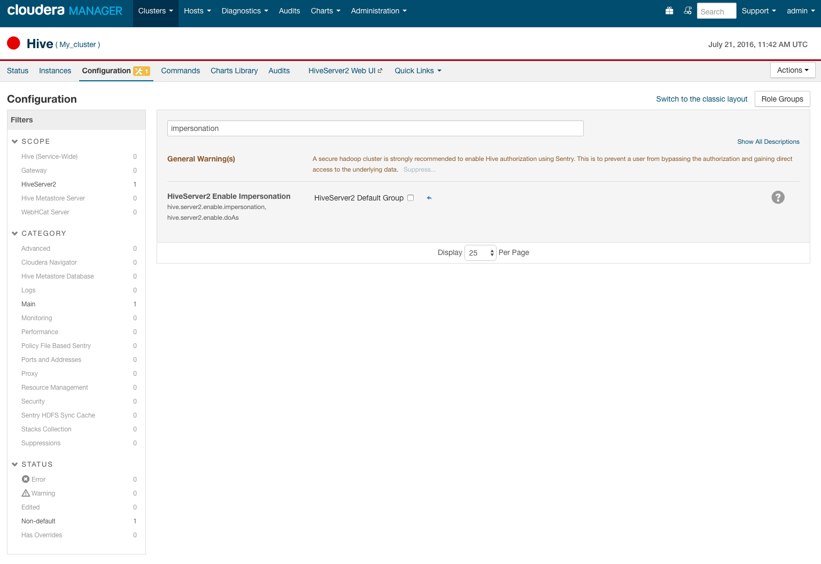Go to the Audits top menu

[x=289, y=11]
